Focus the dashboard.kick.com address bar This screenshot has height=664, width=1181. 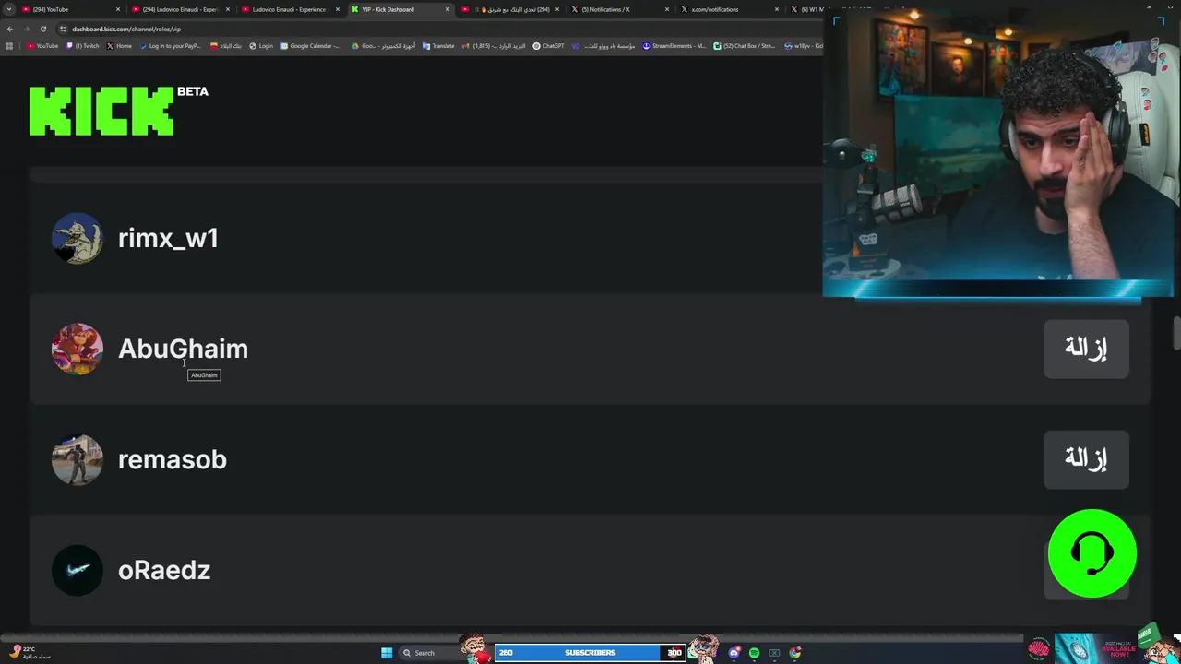434,29
